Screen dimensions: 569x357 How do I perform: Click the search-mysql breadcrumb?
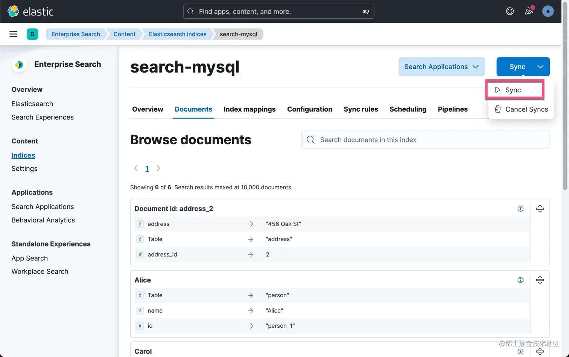point(239,34)
